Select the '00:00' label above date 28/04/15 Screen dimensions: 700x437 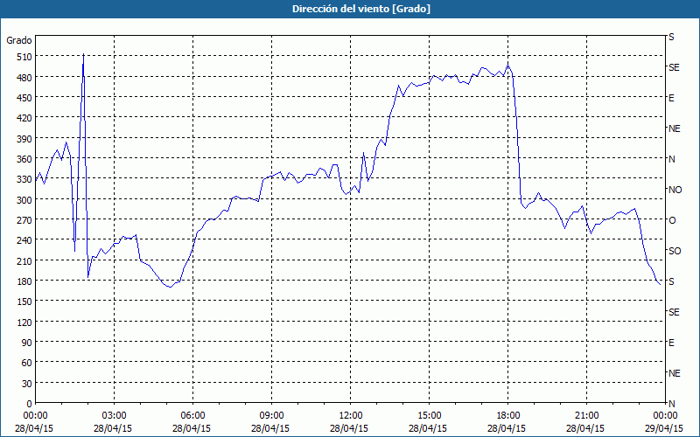35,416
